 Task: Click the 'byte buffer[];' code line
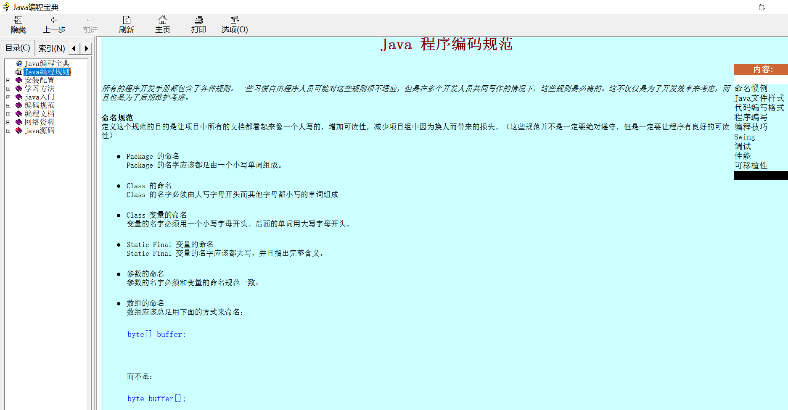[x=156, y=399]
